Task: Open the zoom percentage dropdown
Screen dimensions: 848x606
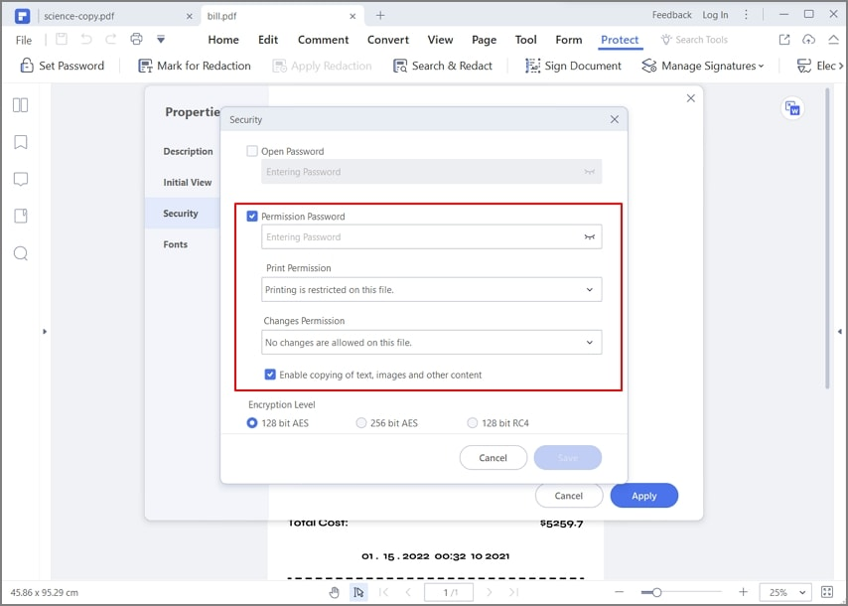Action: (784, 592)
